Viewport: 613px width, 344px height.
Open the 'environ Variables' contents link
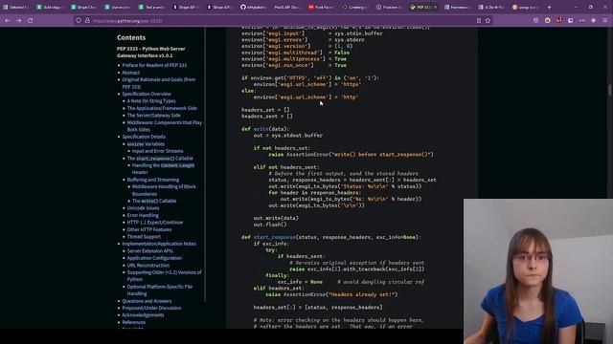tap(146, 144)
